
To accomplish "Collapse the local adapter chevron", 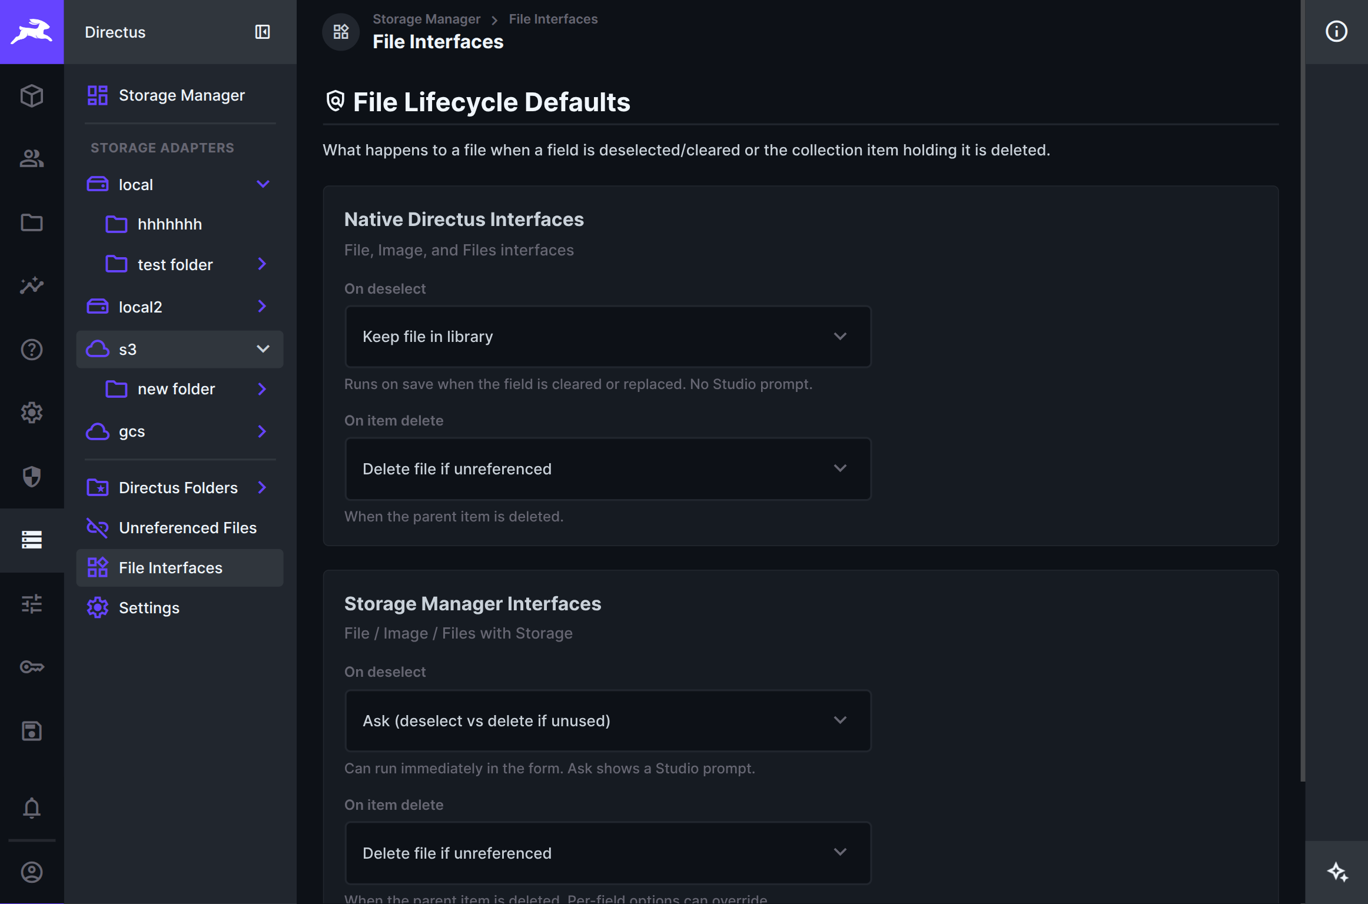I will [263, 184].
